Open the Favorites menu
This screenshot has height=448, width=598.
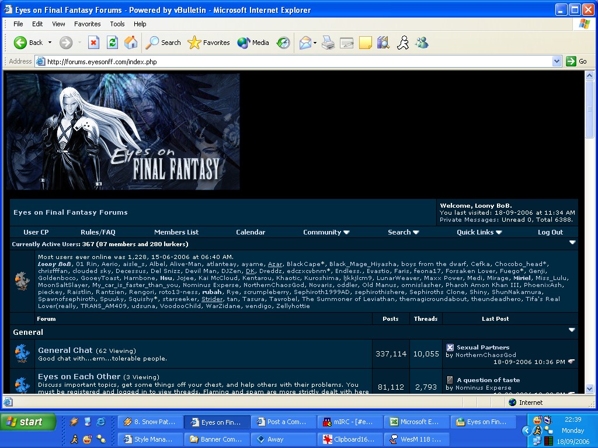[88, 23]
